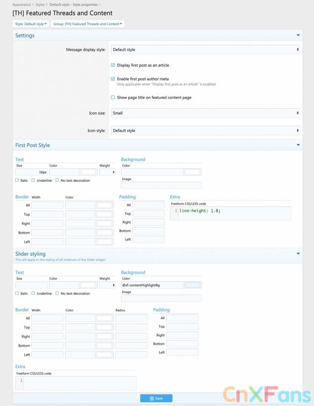Toggle No text decoration in Slider styling
The height and width of the screenshot is (406, 314).
pyautogui.click(x=57, y=293)
